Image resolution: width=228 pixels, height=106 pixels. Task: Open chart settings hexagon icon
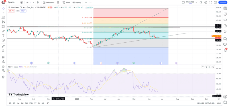tap(206, 2)
